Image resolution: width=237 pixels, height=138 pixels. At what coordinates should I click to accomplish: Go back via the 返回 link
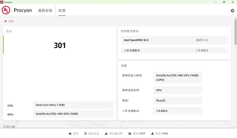pyautogui.click(x=11, y=21)
